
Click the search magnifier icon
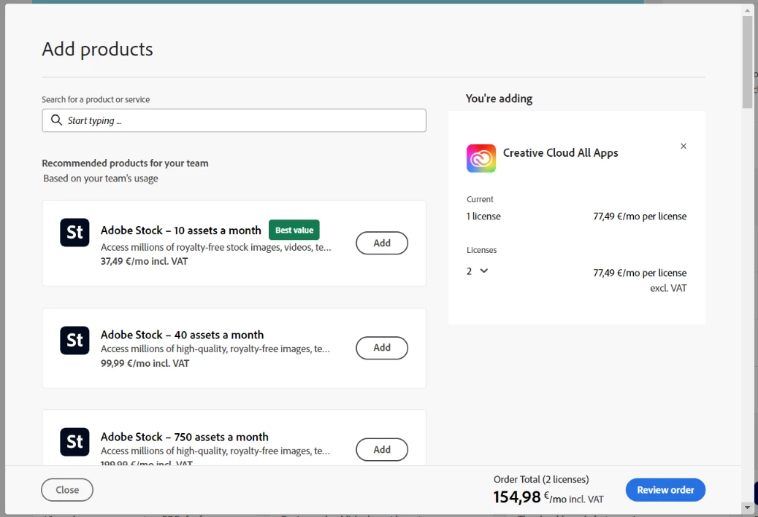point(56,120)
